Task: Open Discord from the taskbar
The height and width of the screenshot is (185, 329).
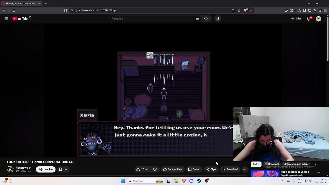Action: (191, 181)
